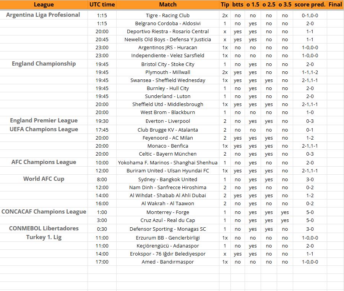Select the Amed - Bandırmaspor match
This screenshot has height=291, width=344.
pos(168,262)
